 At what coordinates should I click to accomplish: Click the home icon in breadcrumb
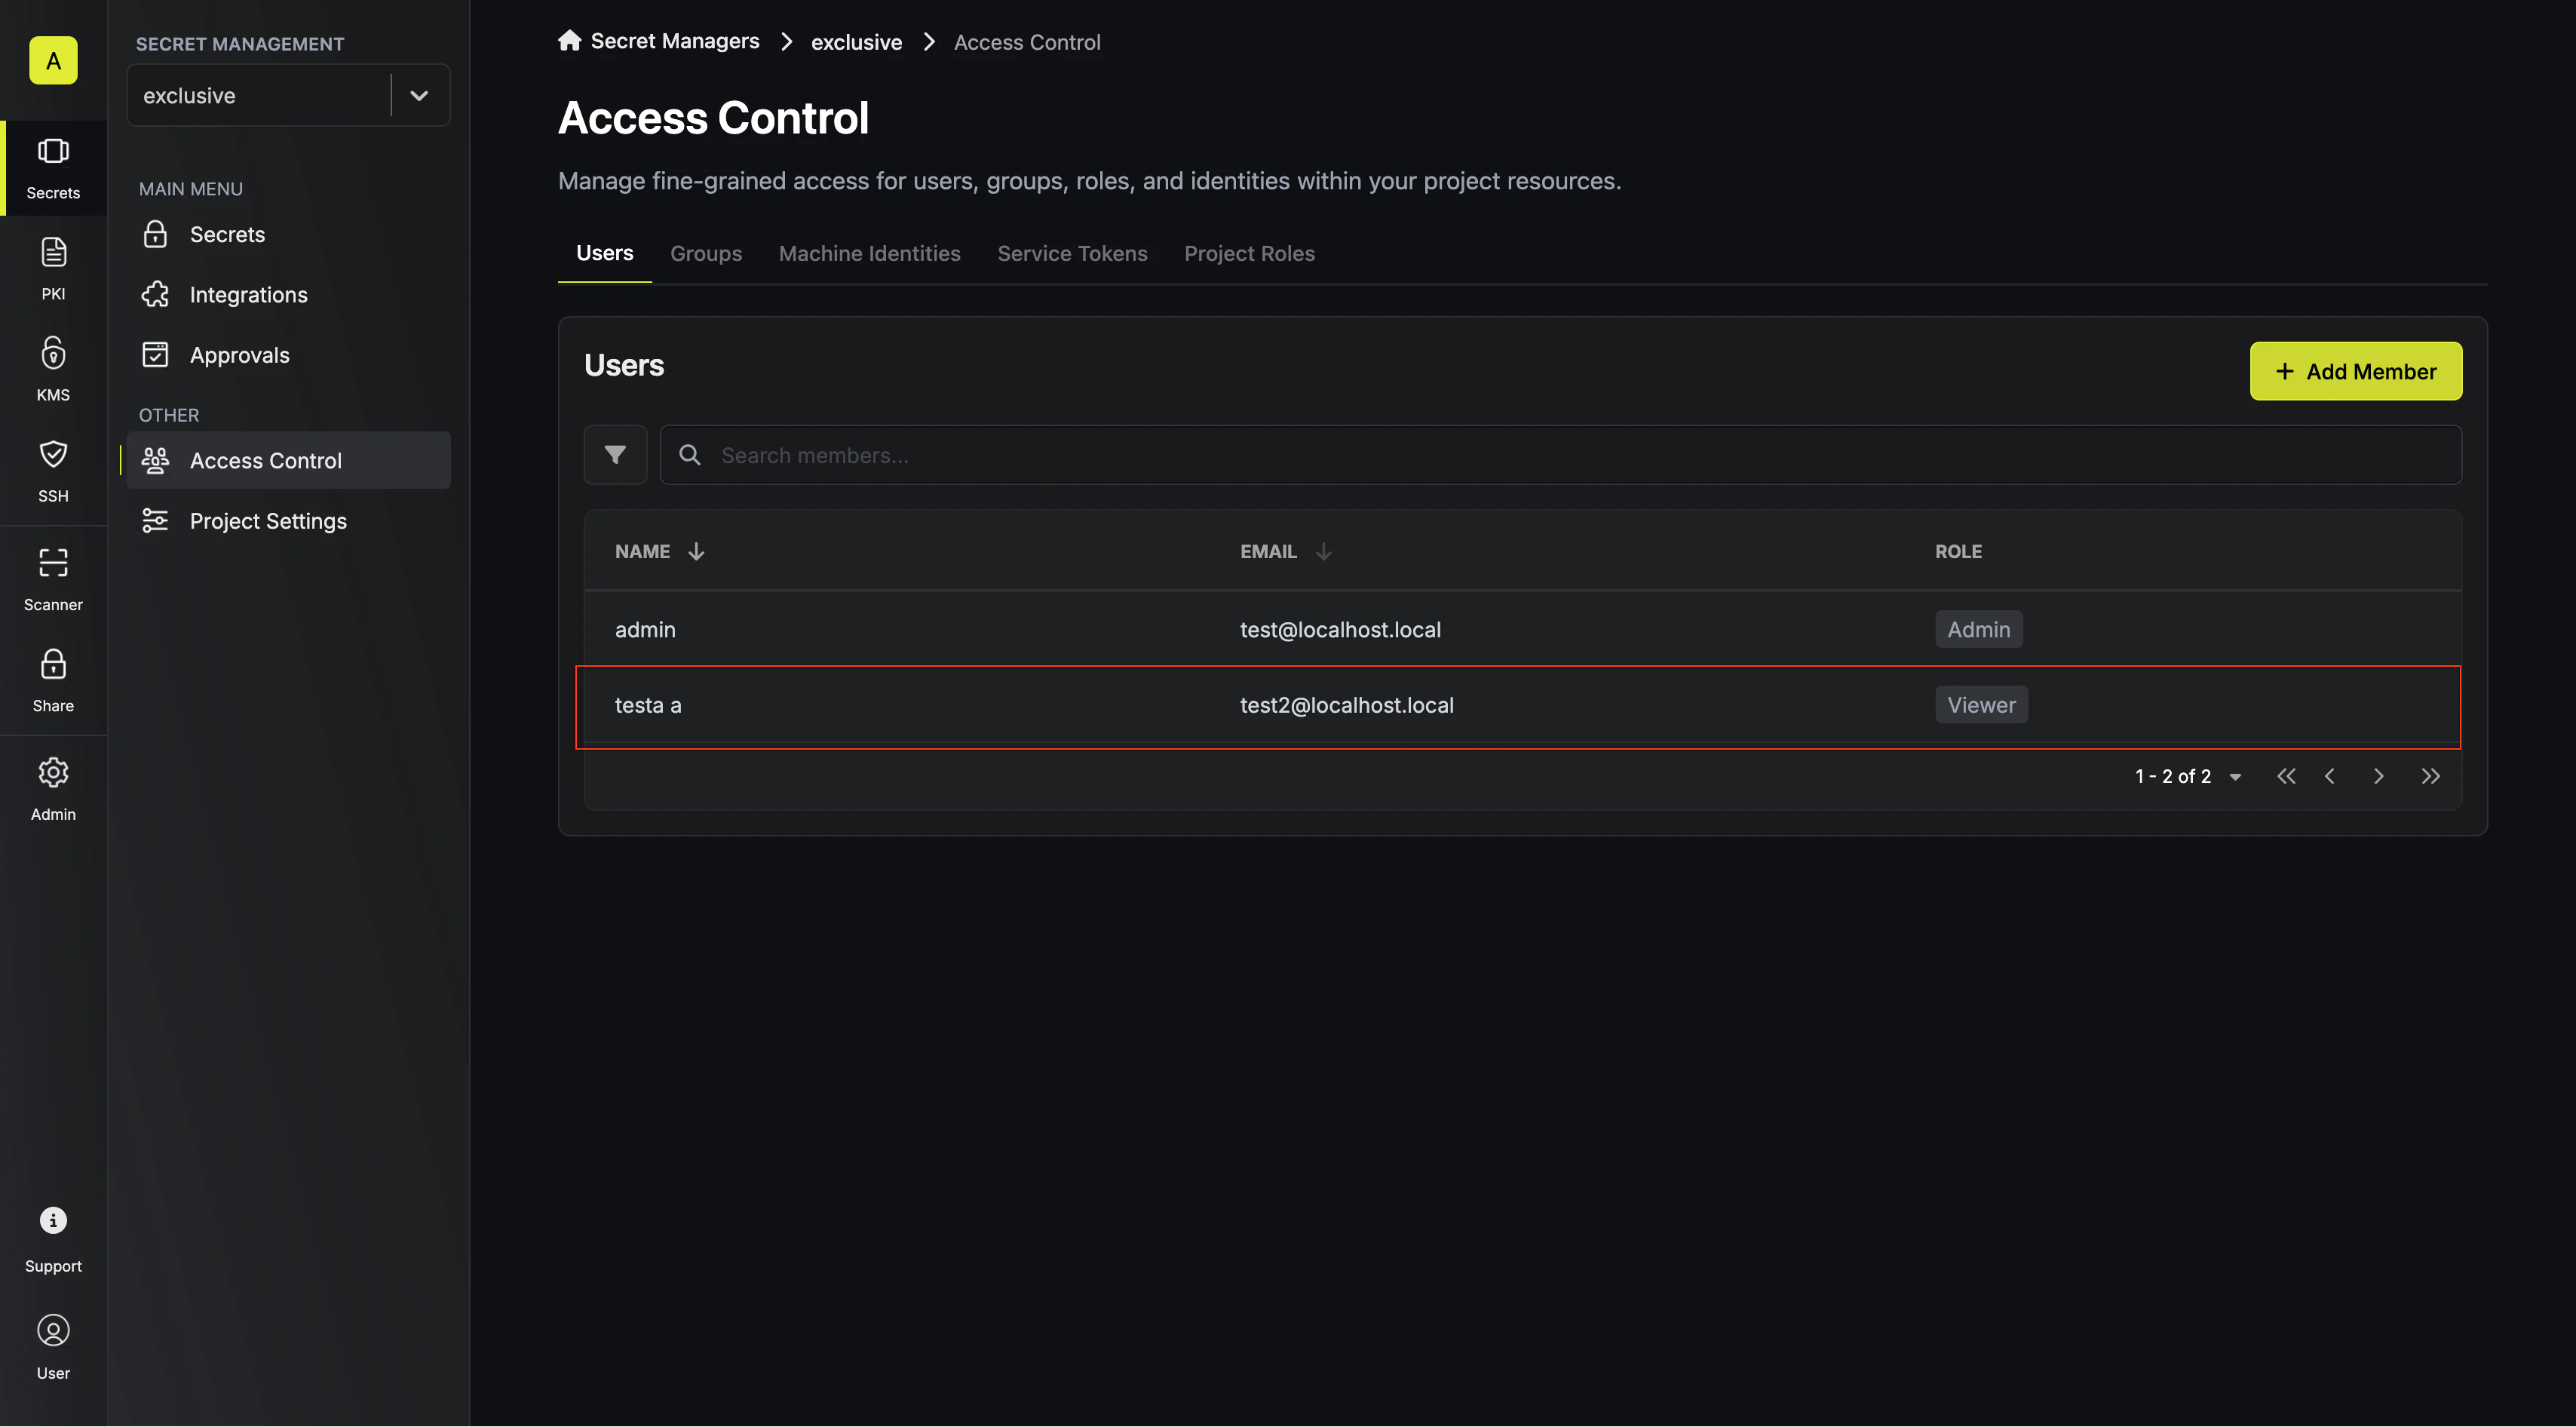[569, 40]
